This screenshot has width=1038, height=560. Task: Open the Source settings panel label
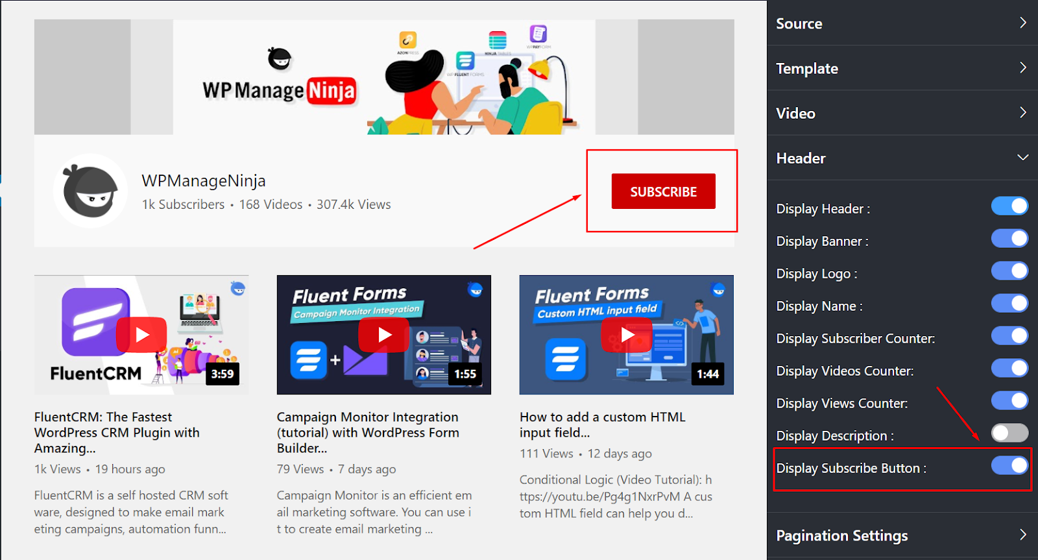[799, 24]
